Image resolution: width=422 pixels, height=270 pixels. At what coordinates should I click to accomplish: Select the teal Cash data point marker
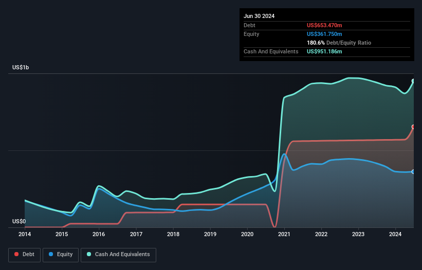(413, 81)
